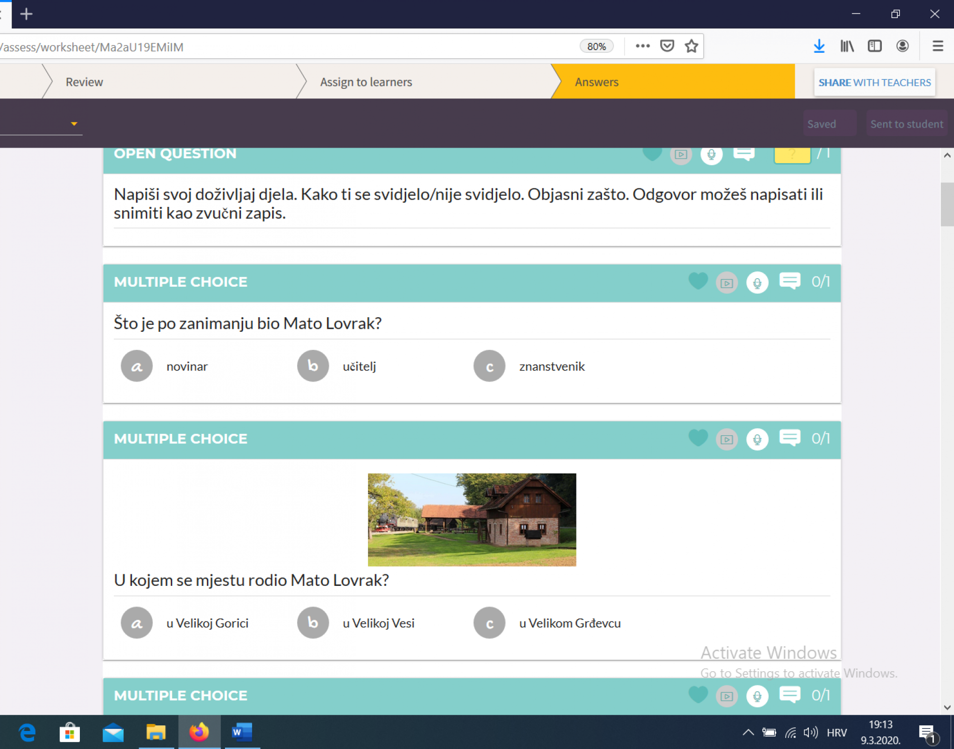Open the Firefox hamburger menu
Viewport: 954px width, 749px height.
point(937,46)
